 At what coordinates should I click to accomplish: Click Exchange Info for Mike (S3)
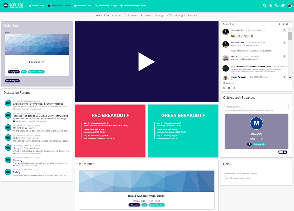point(259,144)
